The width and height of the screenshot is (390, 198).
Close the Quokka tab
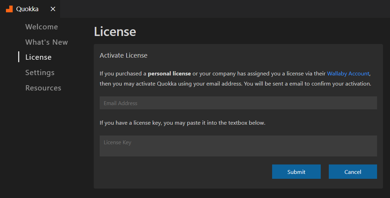[x=53, y=9]
